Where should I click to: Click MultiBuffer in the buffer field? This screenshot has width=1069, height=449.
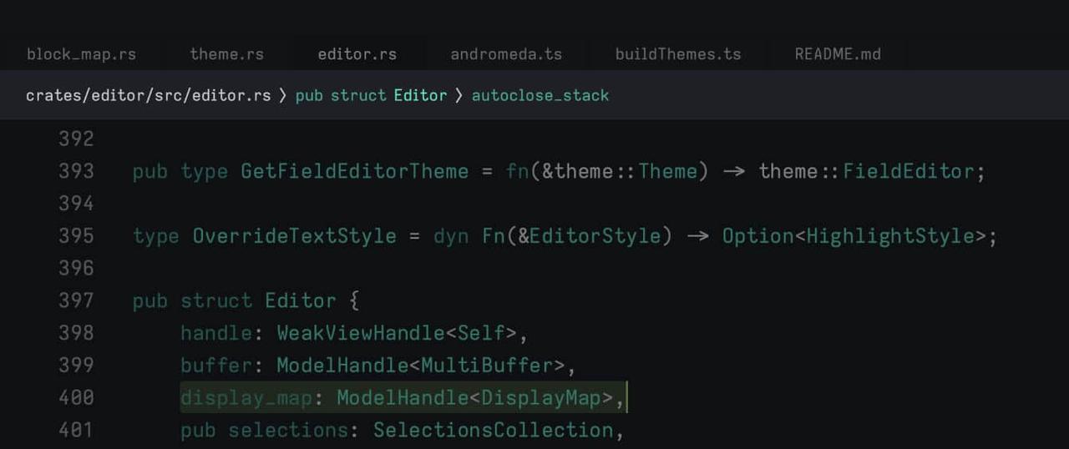point(486,366)
